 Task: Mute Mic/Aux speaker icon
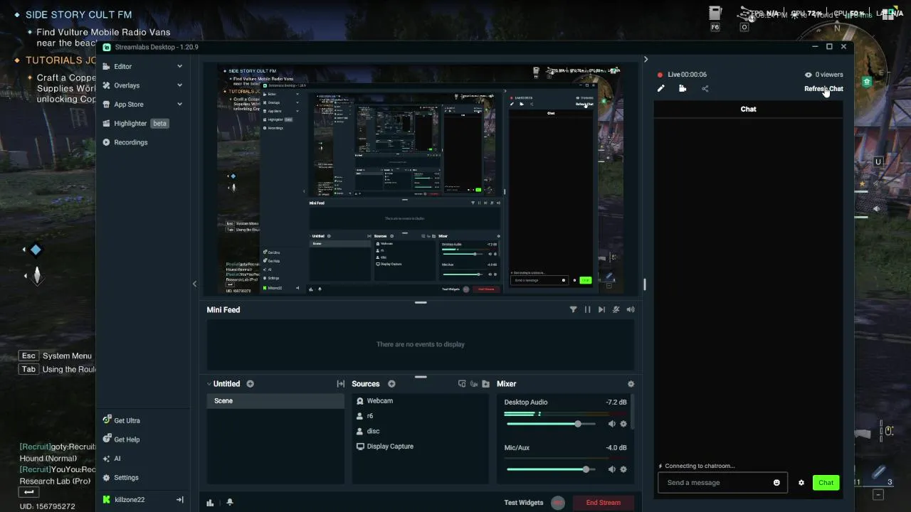(x=611, y=469)
